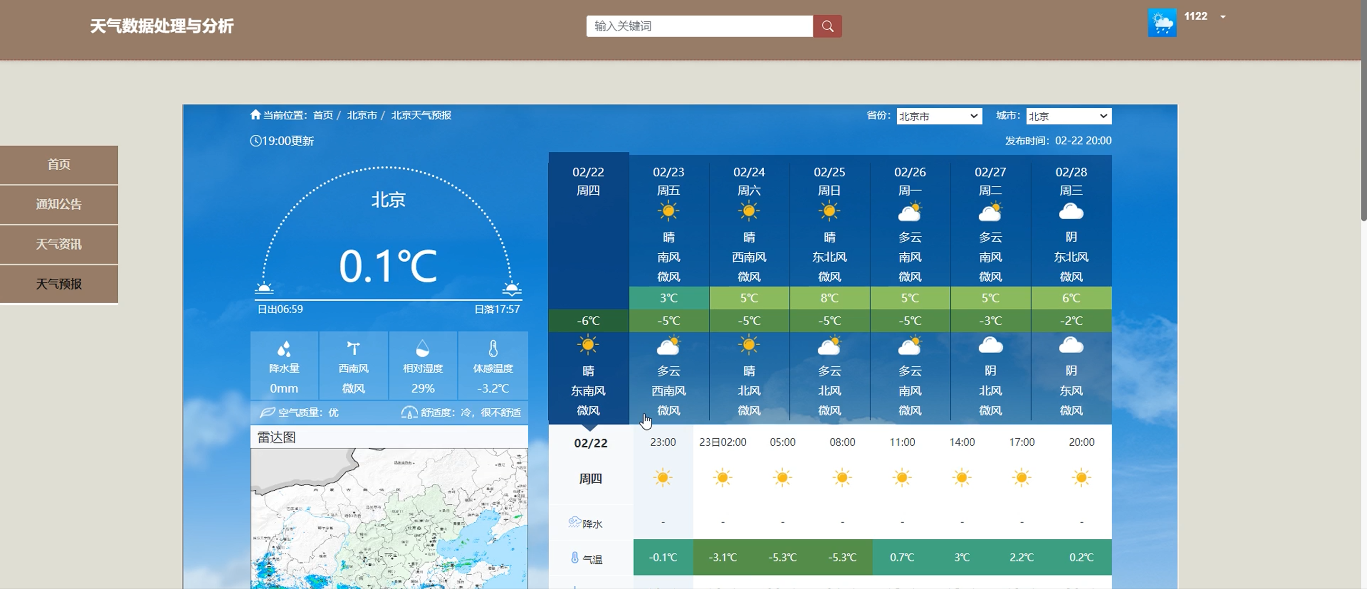
Task: Click the -5.3℃ temperature cell at 05:00
Action: 782,557
